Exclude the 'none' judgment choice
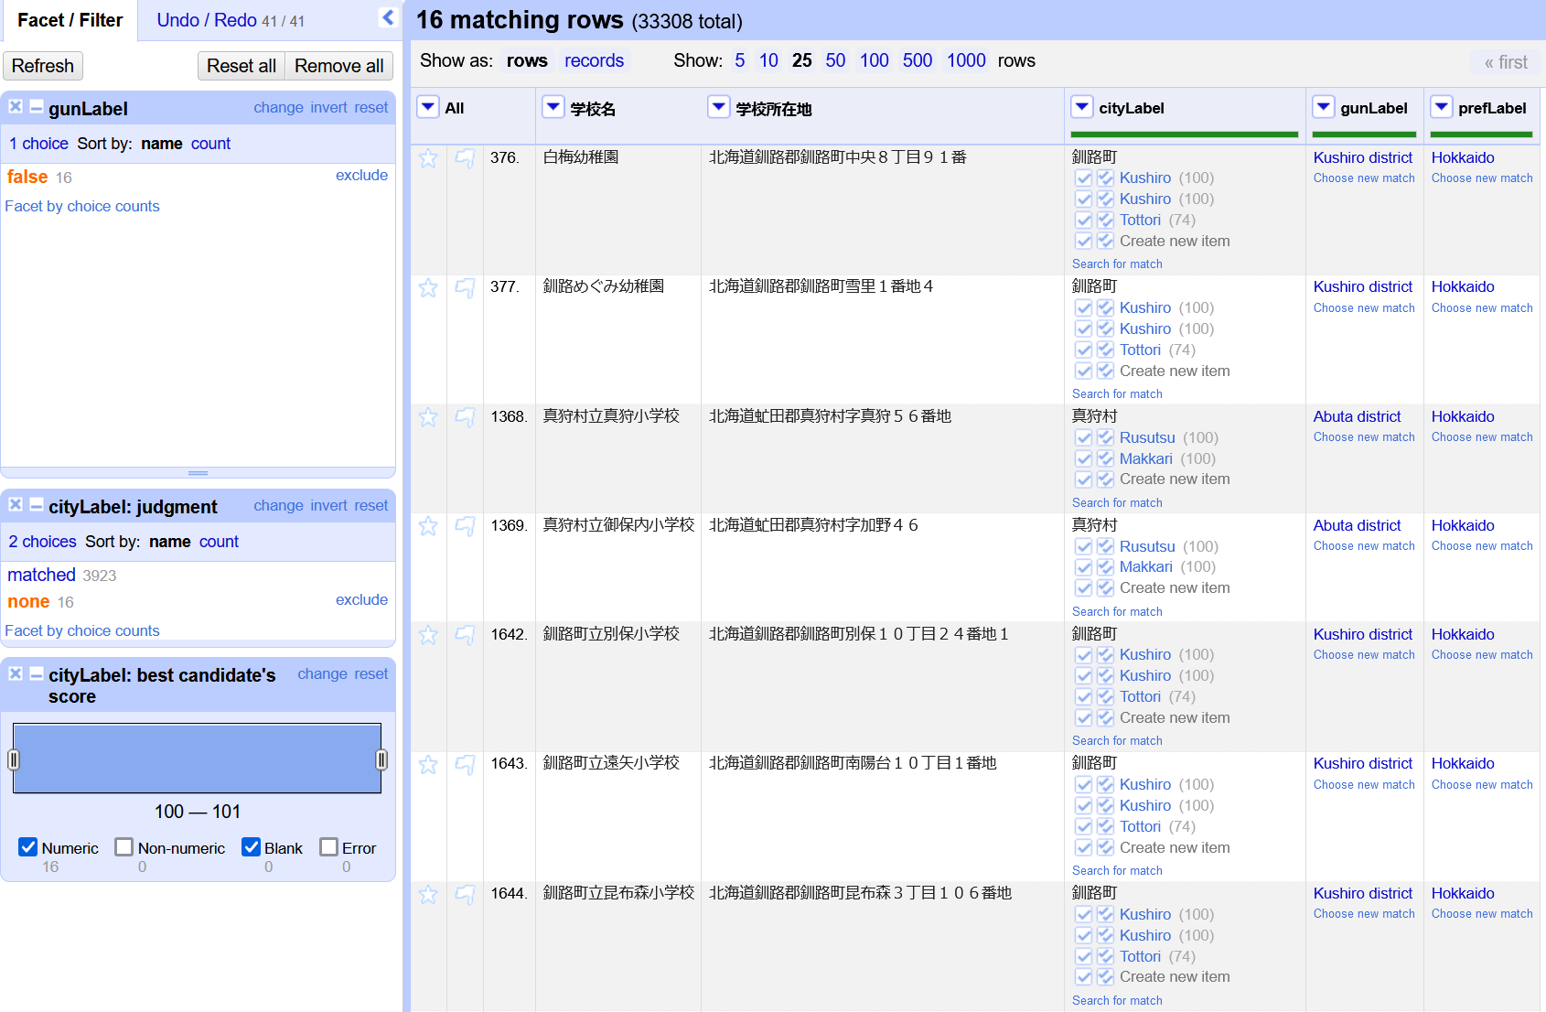This screenshot has width=1546, height=1012. click(361, 600)
